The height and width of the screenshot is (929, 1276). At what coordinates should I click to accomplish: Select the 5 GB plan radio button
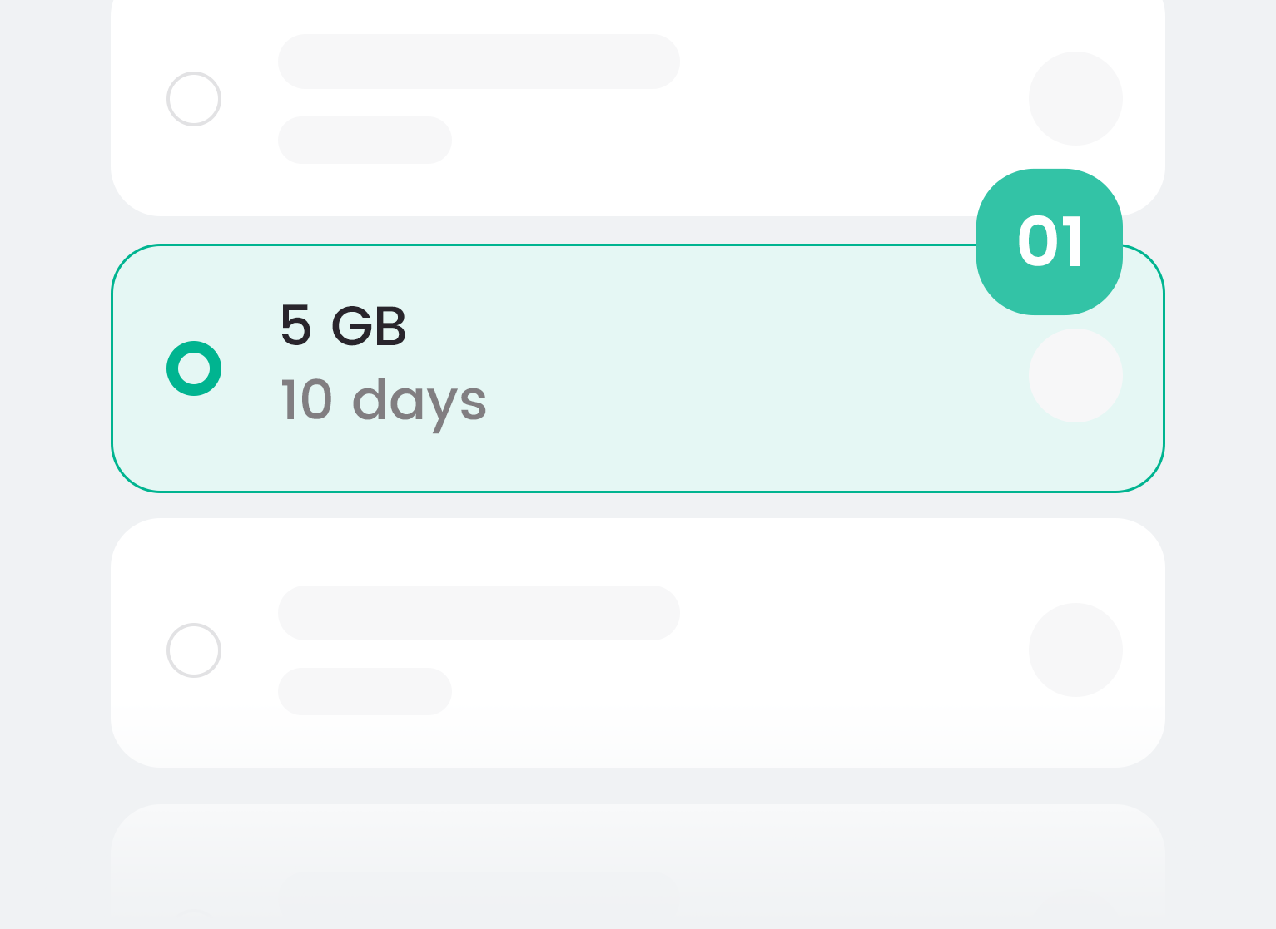(x=194, y=368)
